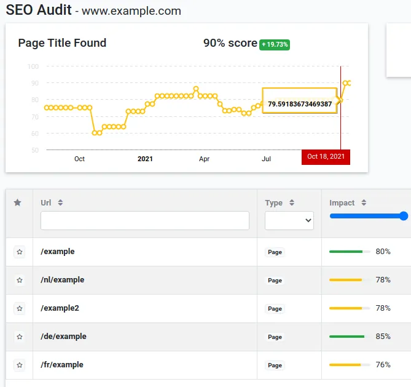Mark /example2 as favorite with its star
This screenshot has width=411, height=387.
point(20,308)
